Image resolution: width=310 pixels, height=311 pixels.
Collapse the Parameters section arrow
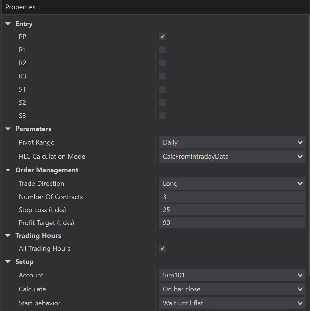8,129
